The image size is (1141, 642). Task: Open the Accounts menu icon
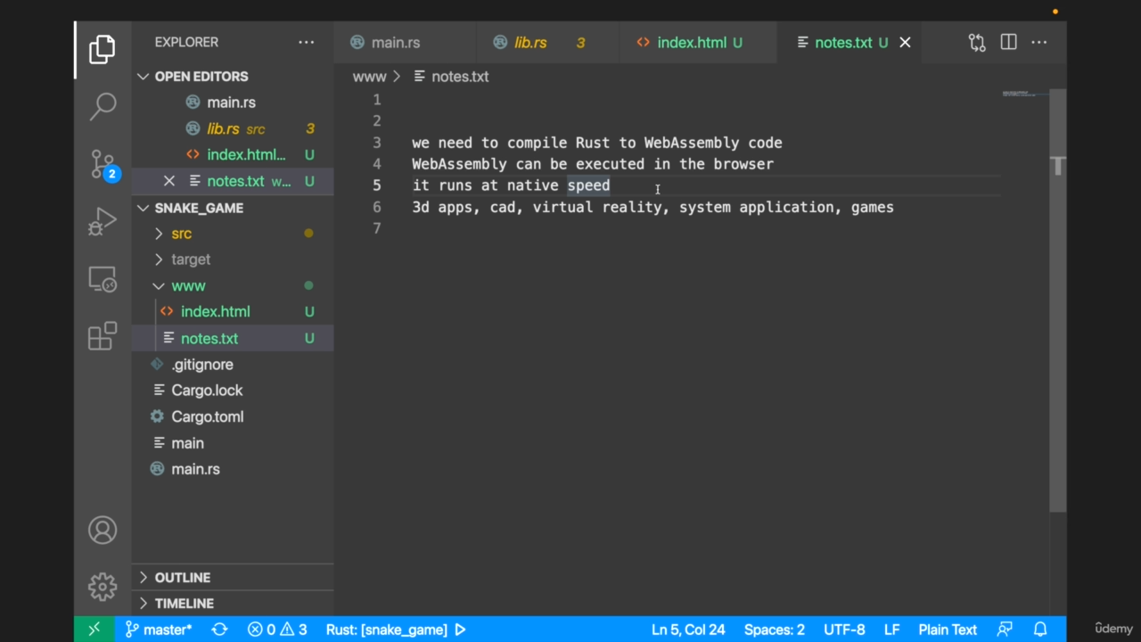(103, 530)
